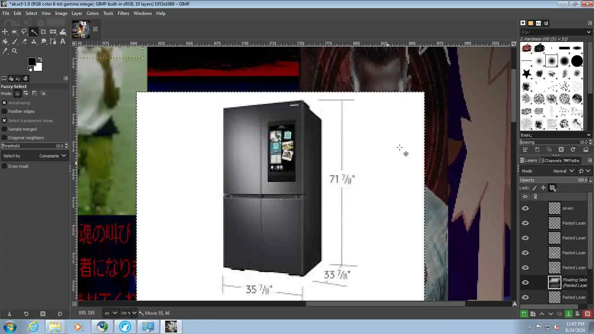Image resolution: width=594 pixels, height=334 pixels.
Task: Enable Diagonal neighbors option
Action: tap(4, 138)
